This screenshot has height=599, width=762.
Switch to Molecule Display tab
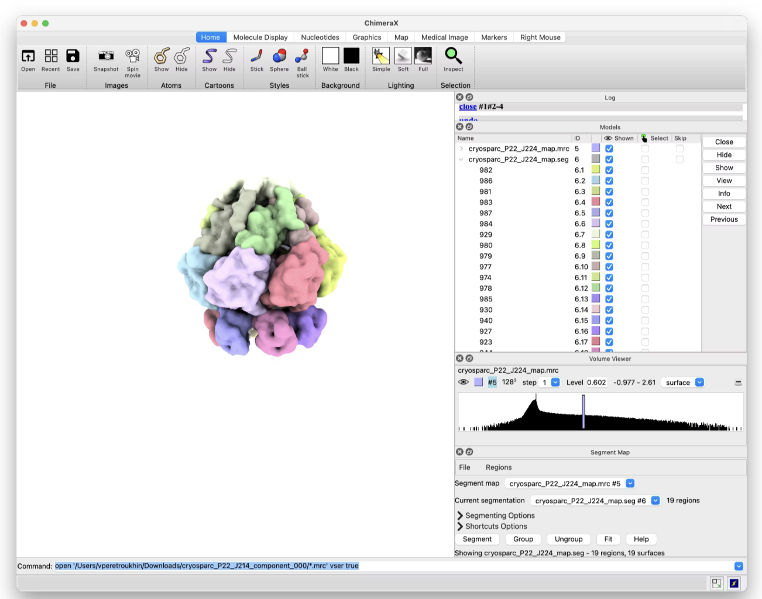pyautogui.click(x=260, y=37)
